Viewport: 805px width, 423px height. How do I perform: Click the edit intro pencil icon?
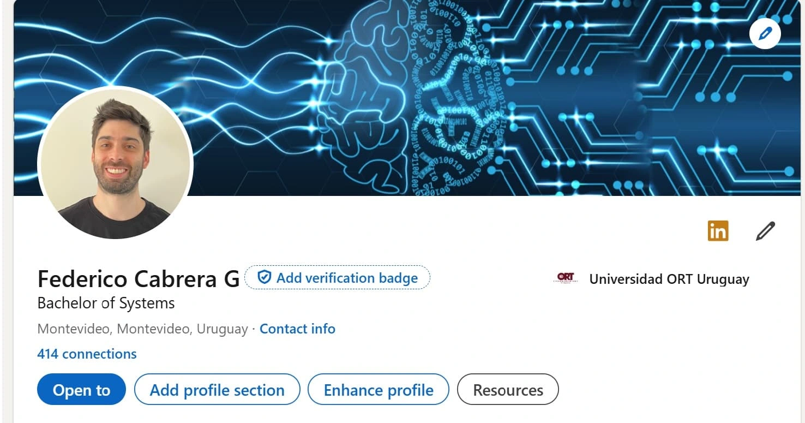(x=765, y=231)
